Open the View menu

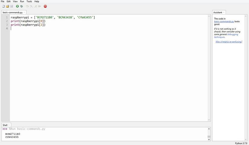[x=15, y=2]
